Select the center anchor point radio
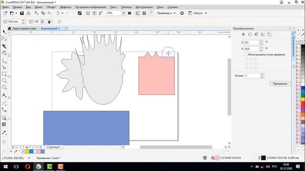This screenshot has width=305, height=171. pyautogui.click(x=251, y=64)
